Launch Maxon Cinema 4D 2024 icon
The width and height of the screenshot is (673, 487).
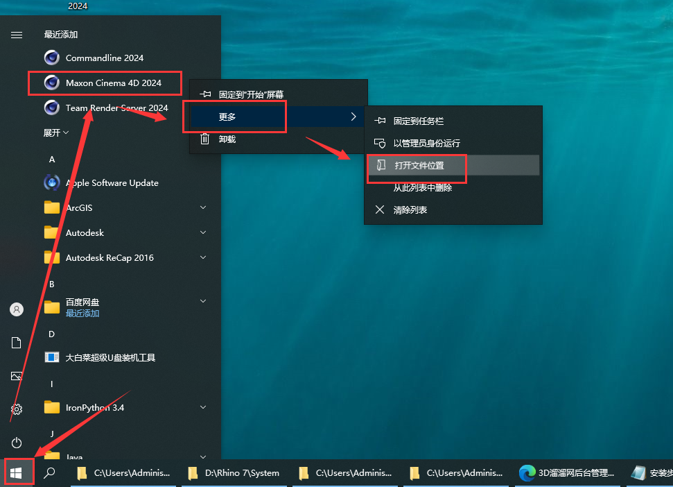click(52, 83)
